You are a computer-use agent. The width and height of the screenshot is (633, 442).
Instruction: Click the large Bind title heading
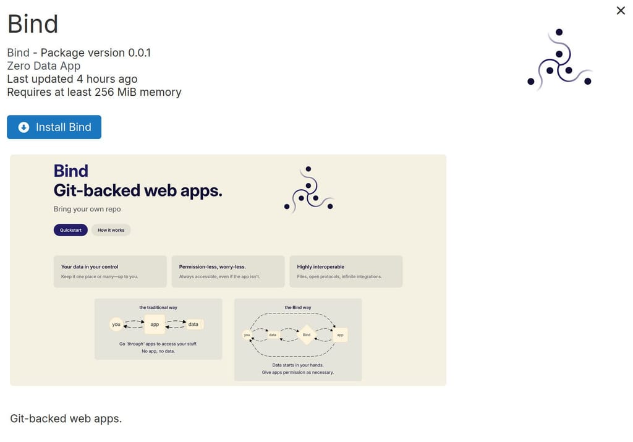tap(33, 24)
